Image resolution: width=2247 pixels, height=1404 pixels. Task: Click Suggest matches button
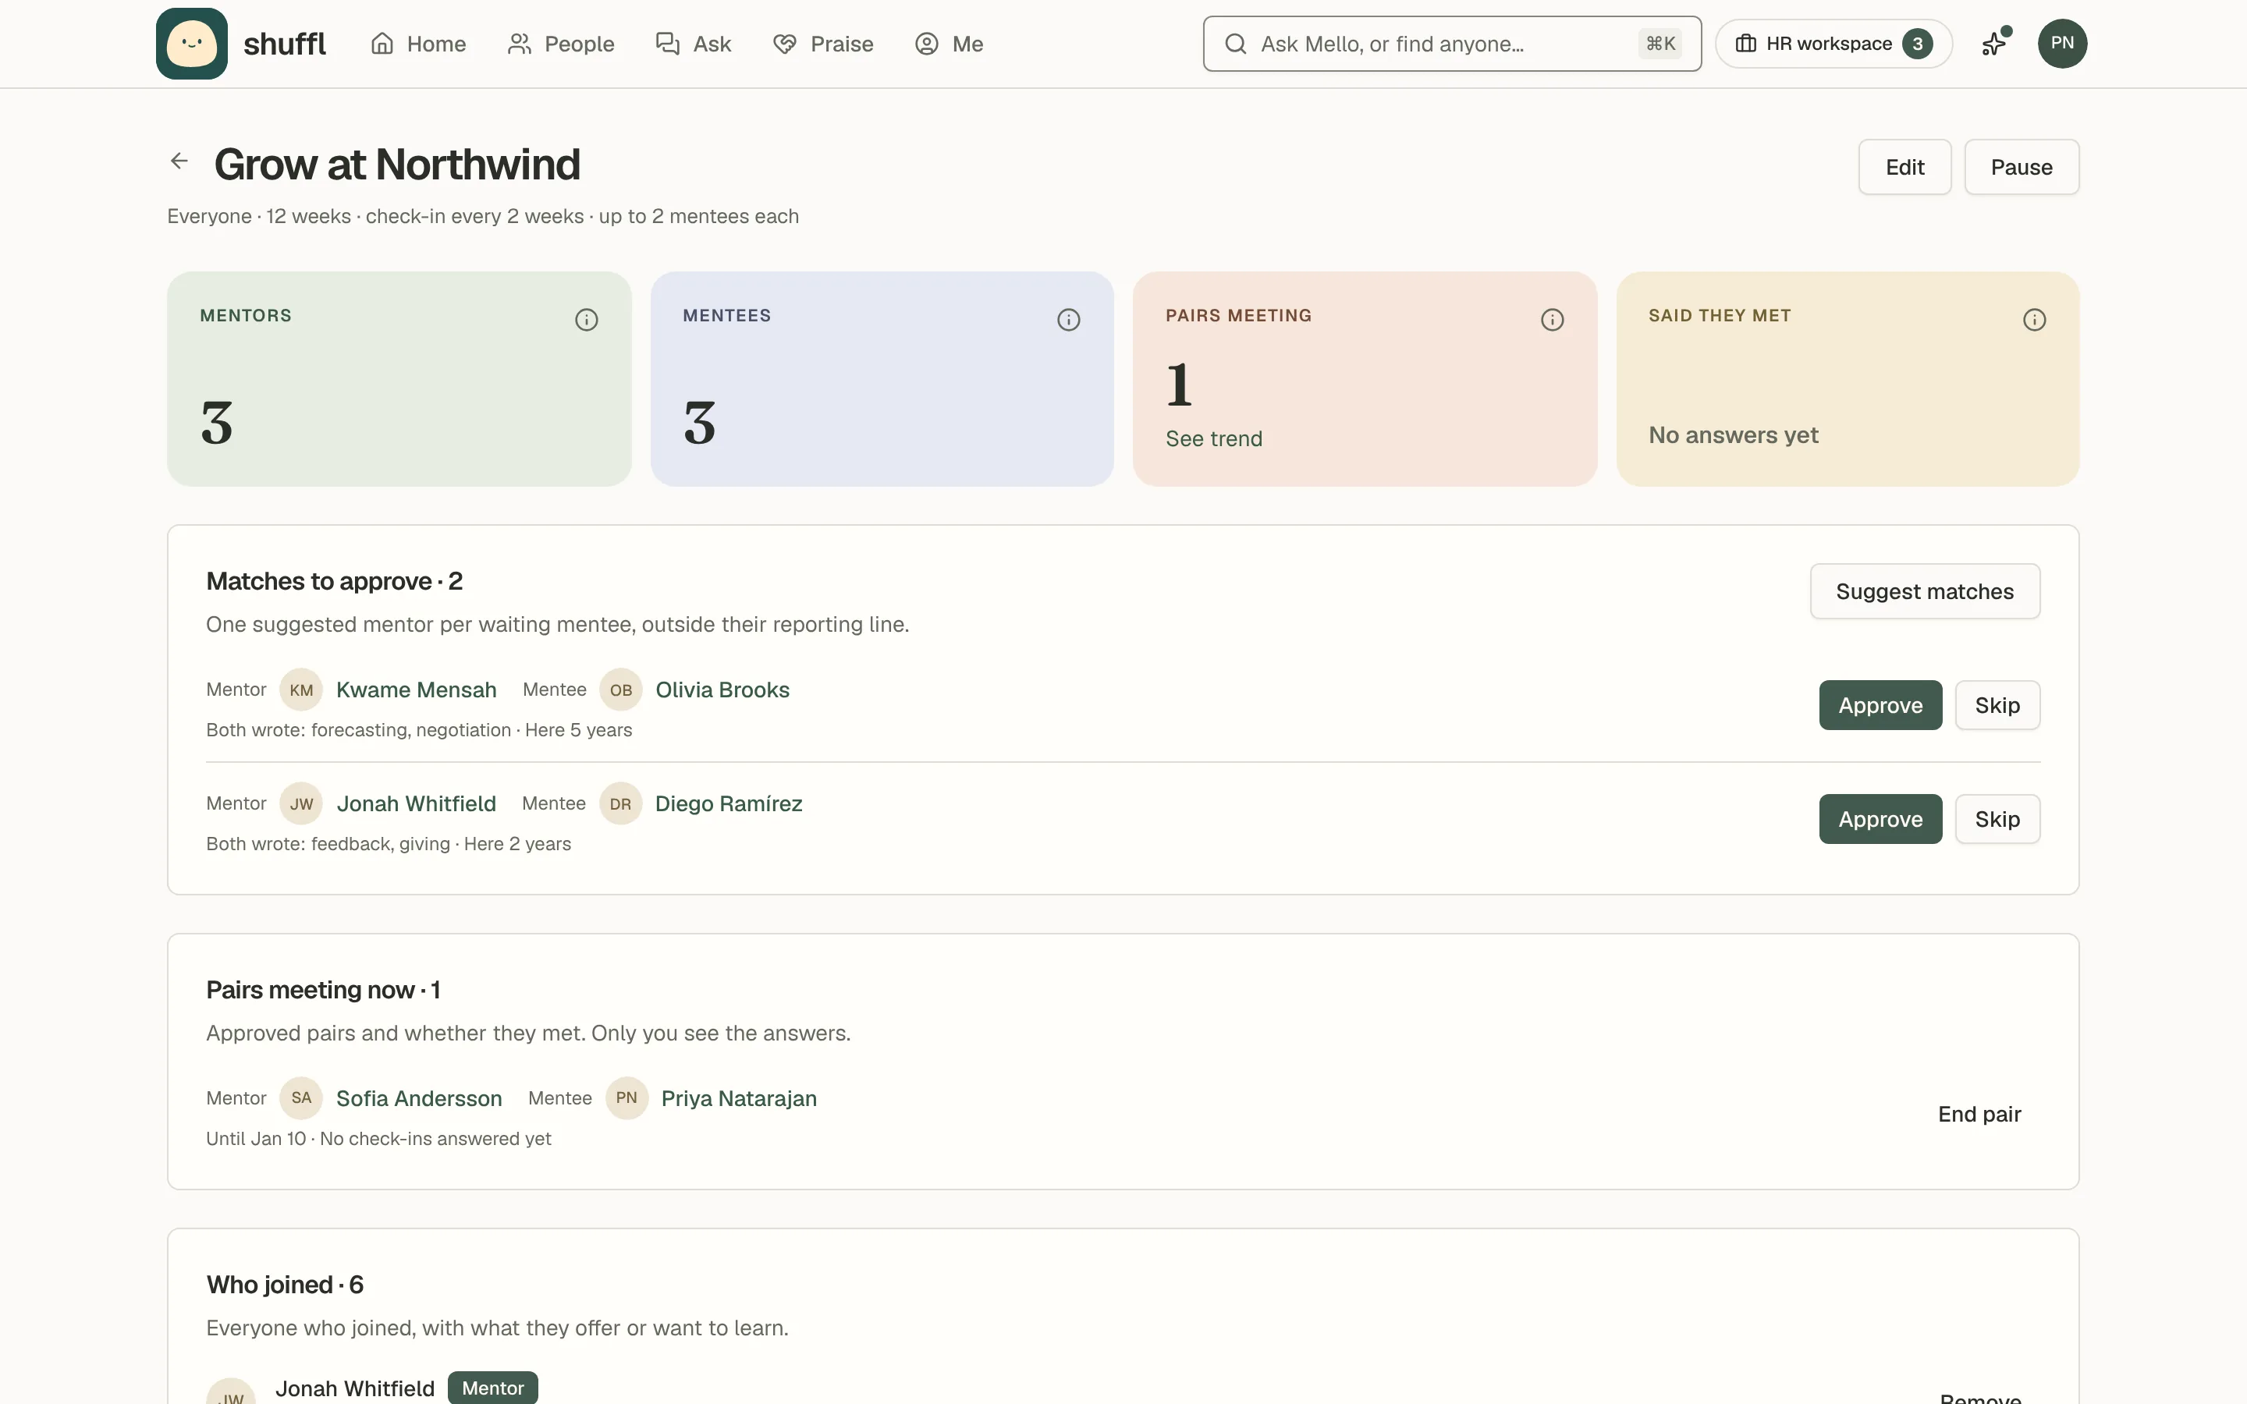click(1925, 591)
